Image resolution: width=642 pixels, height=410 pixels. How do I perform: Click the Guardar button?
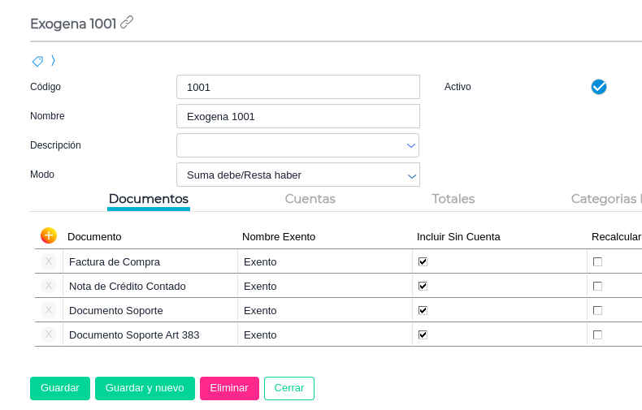60,388
